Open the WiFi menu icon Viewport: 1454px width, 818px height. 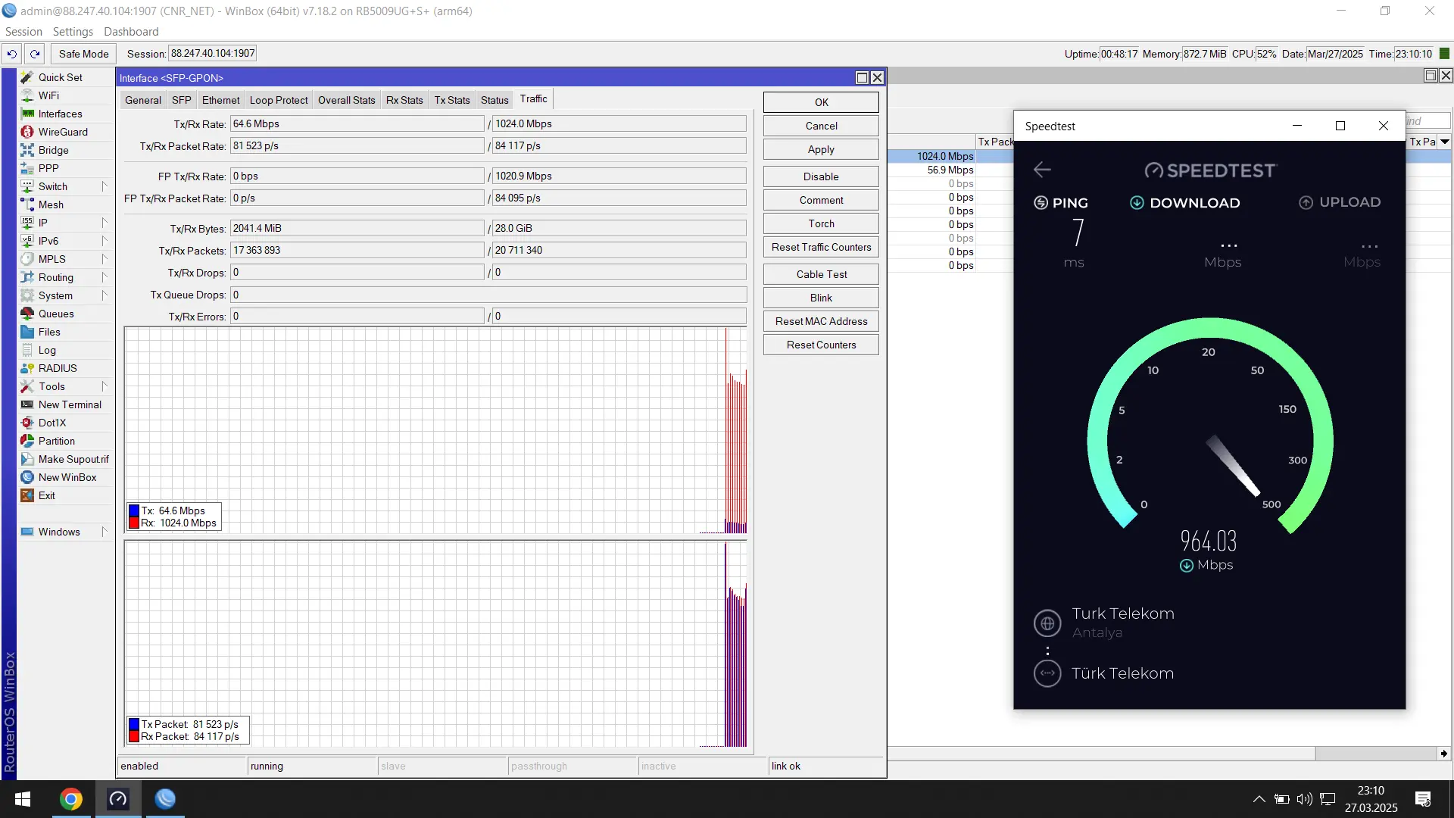point(27,95)
